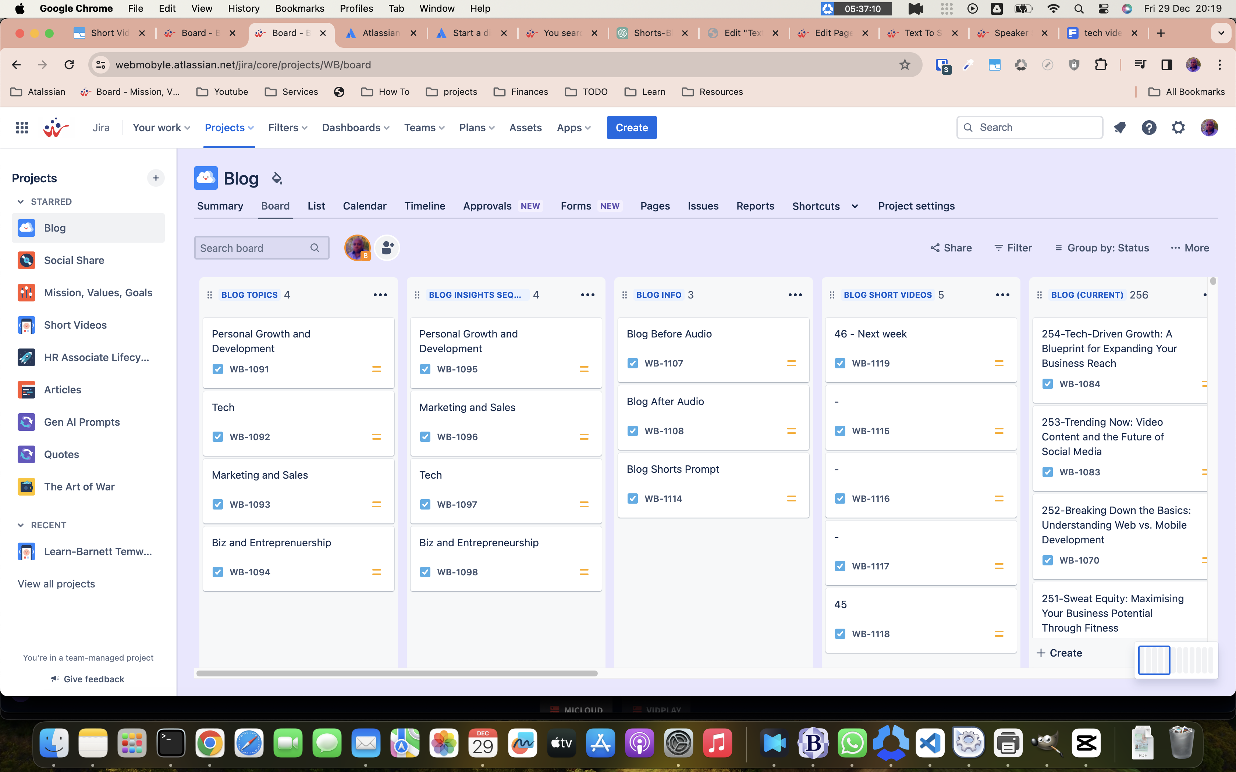The width and height of the screenshot is (1236, 772).
Task: Open the Blog Short Videos column more menu
Action: [1002, 294]
